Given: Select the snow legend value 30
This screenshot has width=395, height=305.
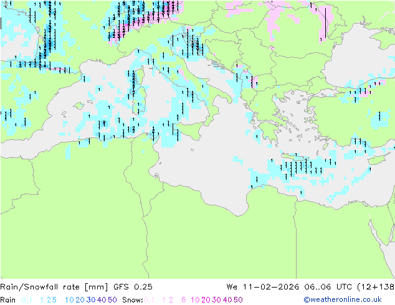Looking at the screenshot, I should click(x=217, y=300).
